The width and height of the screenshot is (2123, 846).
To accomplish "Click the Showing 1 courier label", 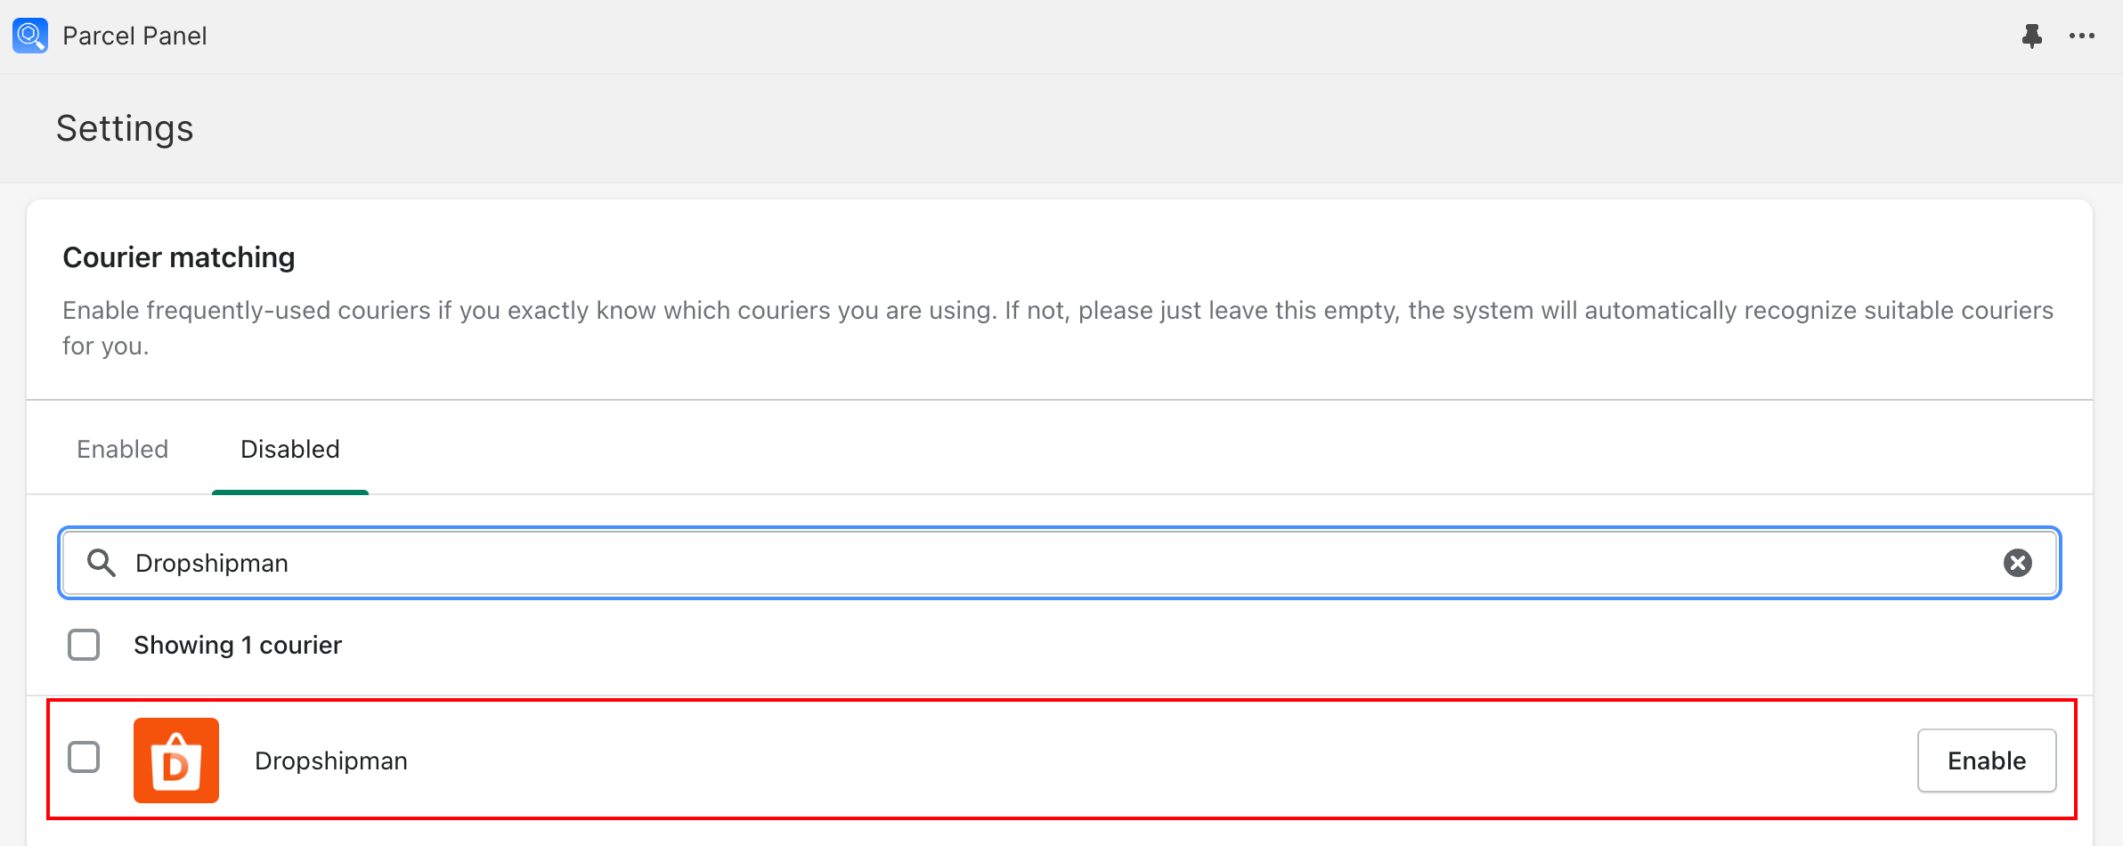I will [x=238, y=645].
